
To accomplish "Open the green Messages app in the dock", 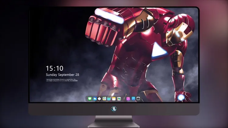I will [90, 99].
